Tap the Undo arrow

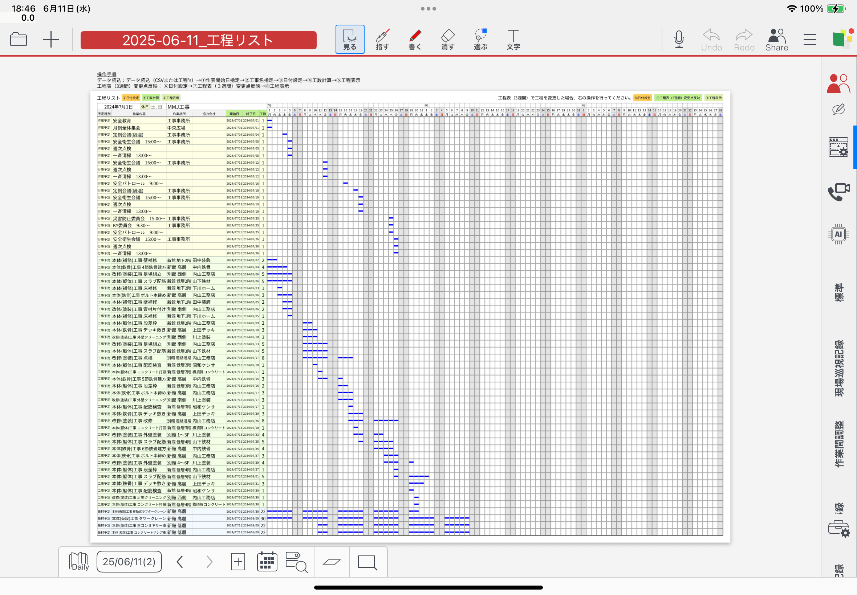coord(711,40)
